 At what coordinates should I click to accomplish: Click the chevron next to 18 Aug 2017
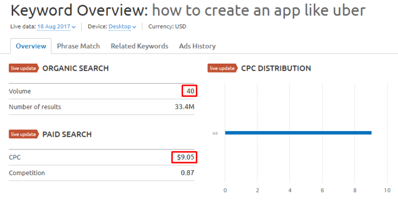point(74,27)
